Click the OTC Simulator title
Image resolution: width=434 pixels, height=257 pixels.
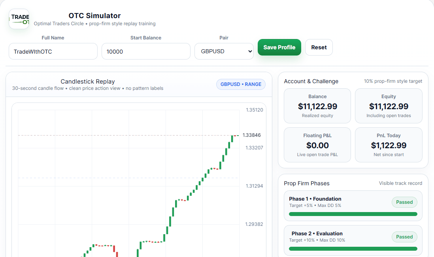click(94, 16)
